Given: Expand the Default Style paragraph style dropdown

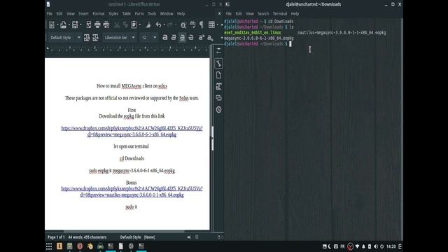Looking at the screenshot, I should tap(79, 37).
